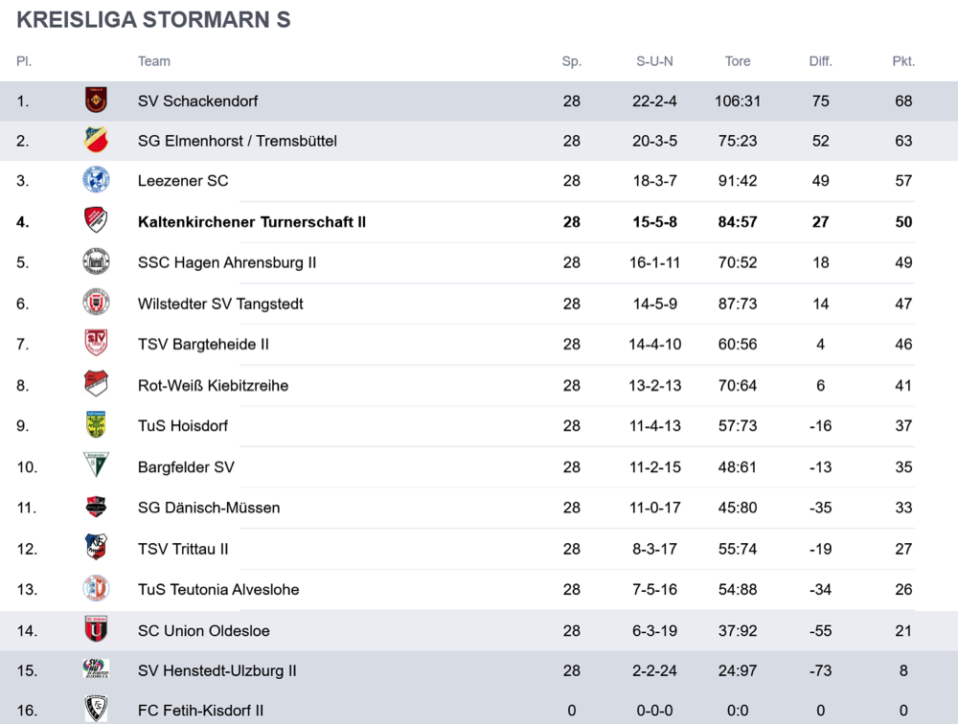Click the Pkt. column header
The height and width of the screenshot is (724, 958).
click(903, 61)
